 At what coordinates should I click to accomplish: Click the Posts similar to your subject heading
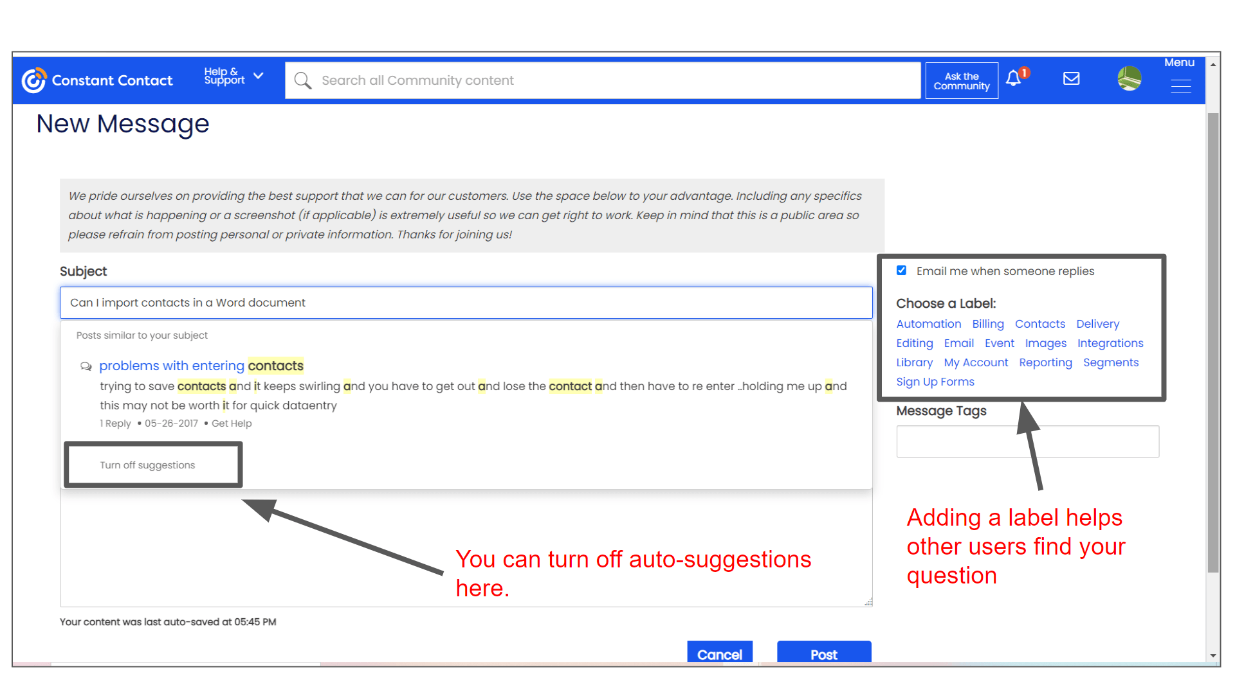point(142,335)
